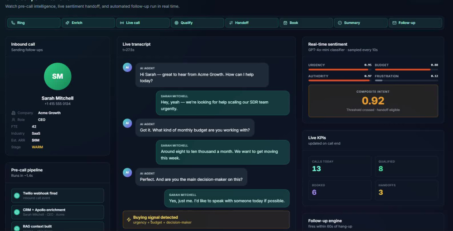
Task: Open the Book step
Action: click(306, 23)
